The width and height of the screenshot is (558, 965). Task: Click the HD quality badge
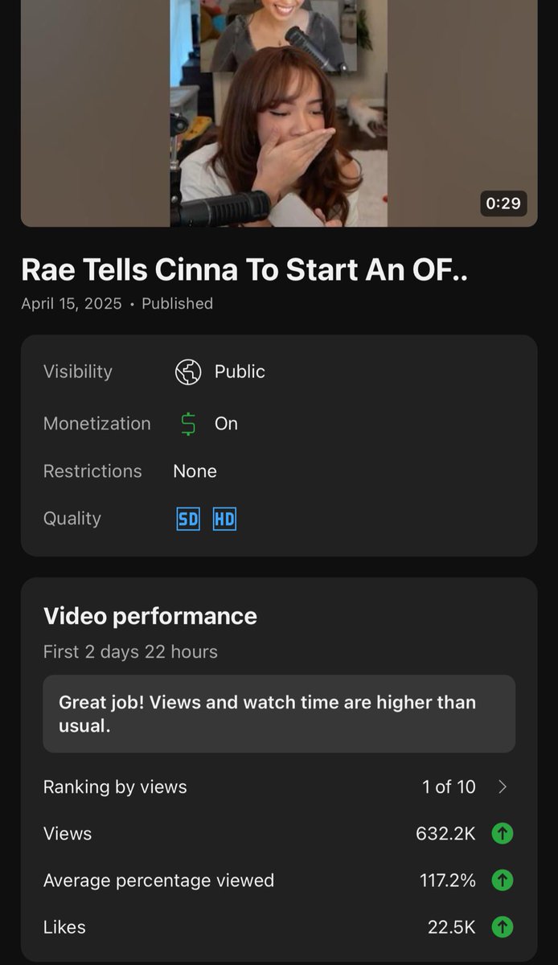pos(224,519)
